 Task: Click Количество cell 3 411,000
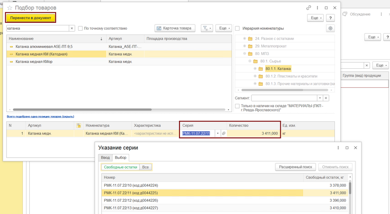coord(253,134)
